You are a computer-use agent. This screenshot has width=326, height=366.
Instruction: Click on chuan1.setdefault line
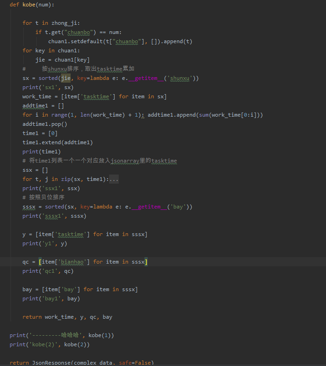pos(120,41)
